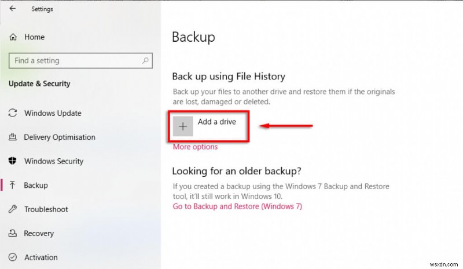Click the plus icon for Add a drive
463x269 pixels.
(x=183, y=126)
